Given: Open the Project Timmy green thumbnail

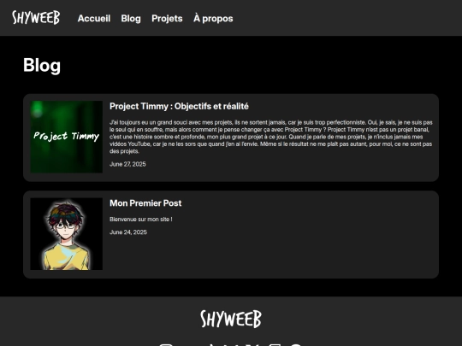Looking at the screenshot, I should point(67,137).
